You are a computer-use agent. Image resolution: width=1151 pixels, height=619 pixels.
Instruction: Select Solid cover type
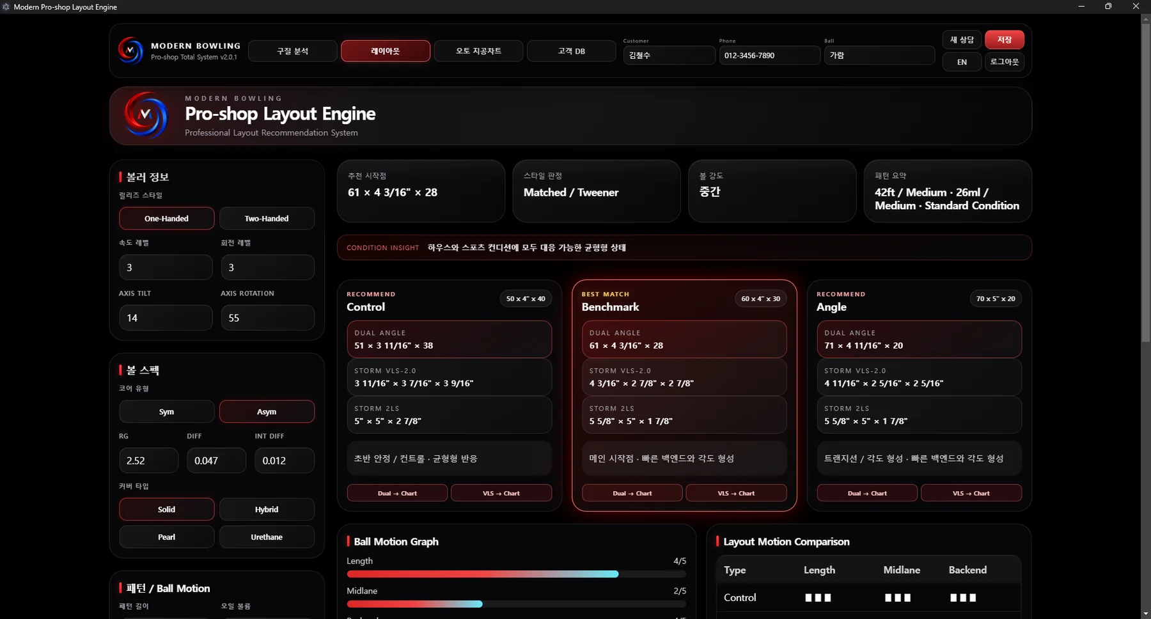pos(166,510)
